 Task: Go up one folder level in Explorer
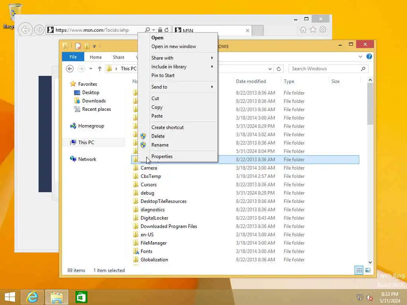click(x=100, y=69)
